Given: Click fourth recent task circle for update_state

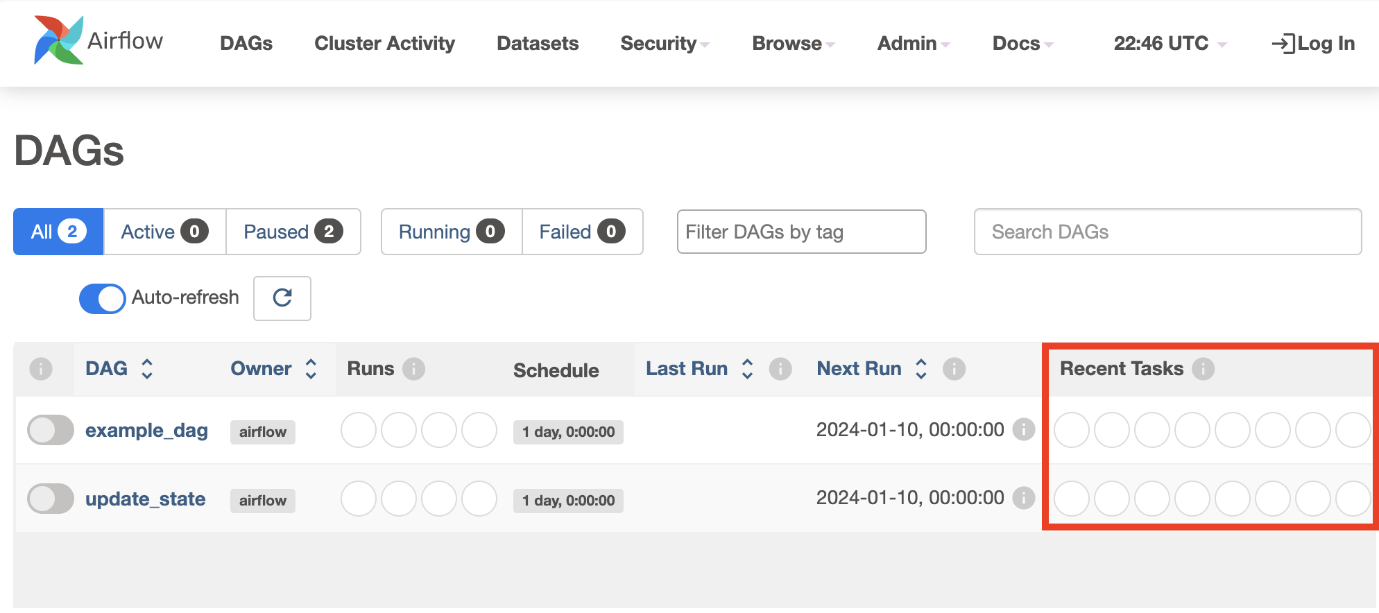Looking at the screenshot, I should 1192,499.
